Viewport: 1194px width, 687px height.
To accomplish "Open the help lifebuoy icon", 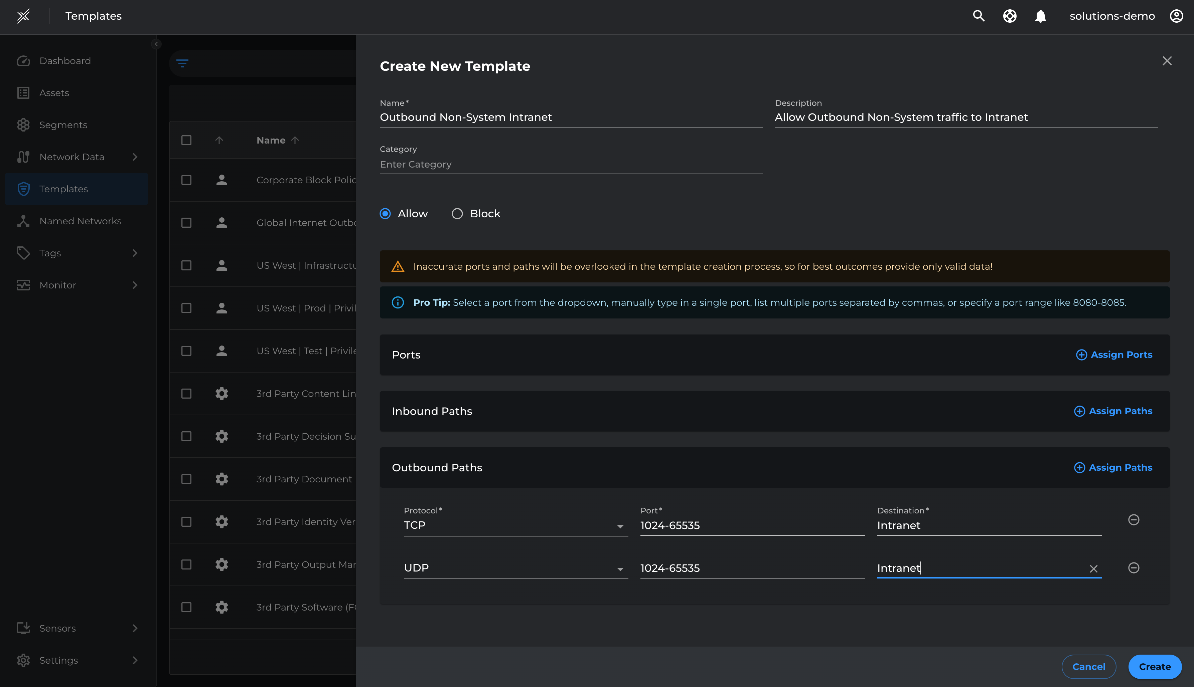I will (1009, 16).
